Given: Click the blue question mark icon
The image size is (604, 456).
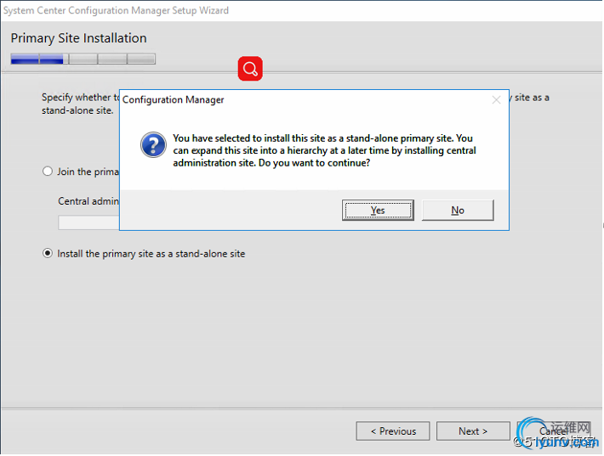Looking at the screenshot, I should [x=153, y=145].
